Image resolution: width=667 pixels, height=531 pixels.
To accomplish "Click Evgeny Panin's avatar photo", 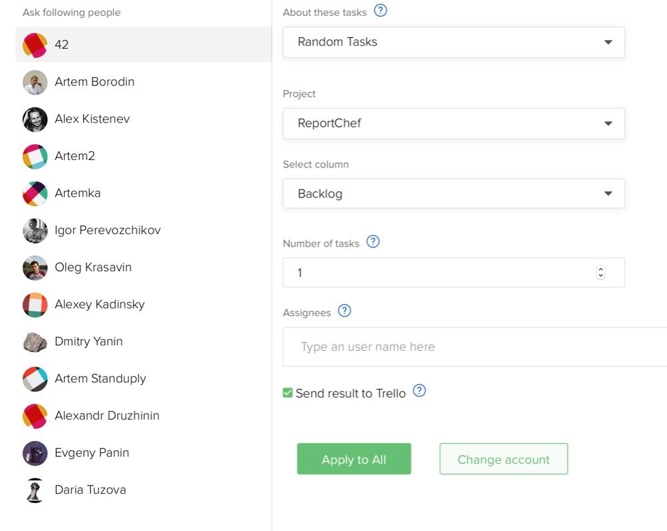I will [x=35, y=453].
